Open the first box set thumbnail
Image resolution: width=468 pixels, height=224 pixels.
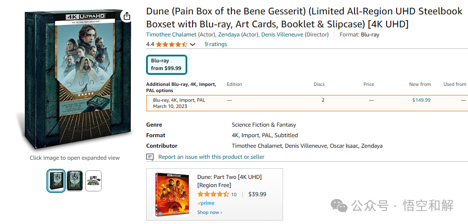coord(56,181)
